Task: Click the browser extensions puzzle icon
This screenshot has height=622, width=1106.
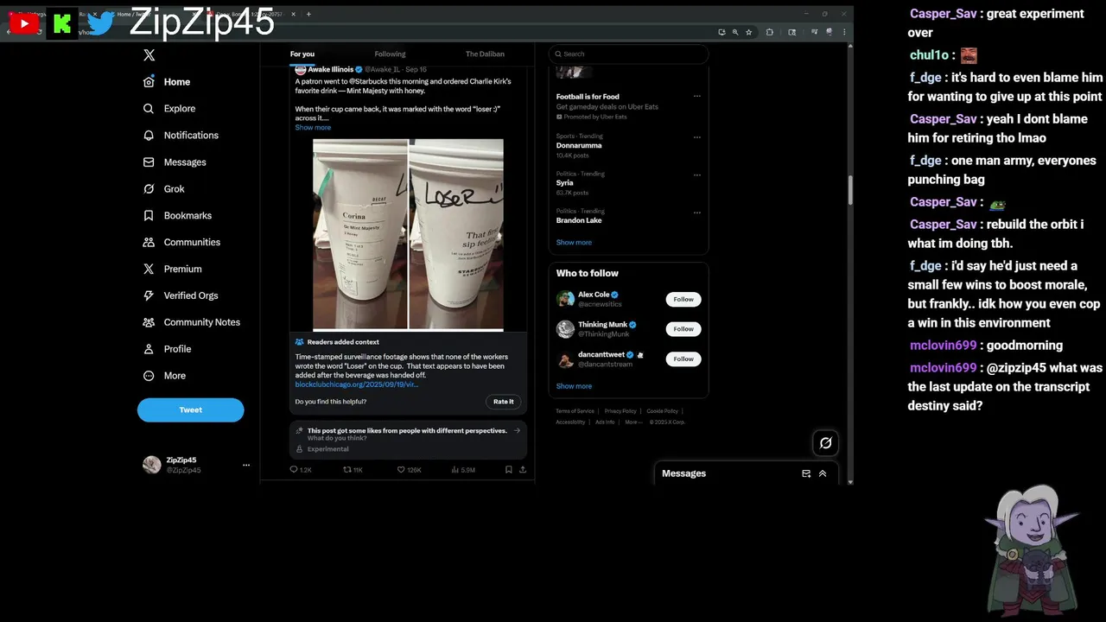Action: tap(770, 32)
